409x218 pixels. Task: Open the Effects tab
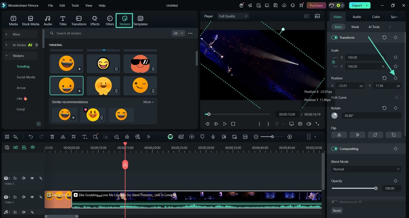click(95, 21)
